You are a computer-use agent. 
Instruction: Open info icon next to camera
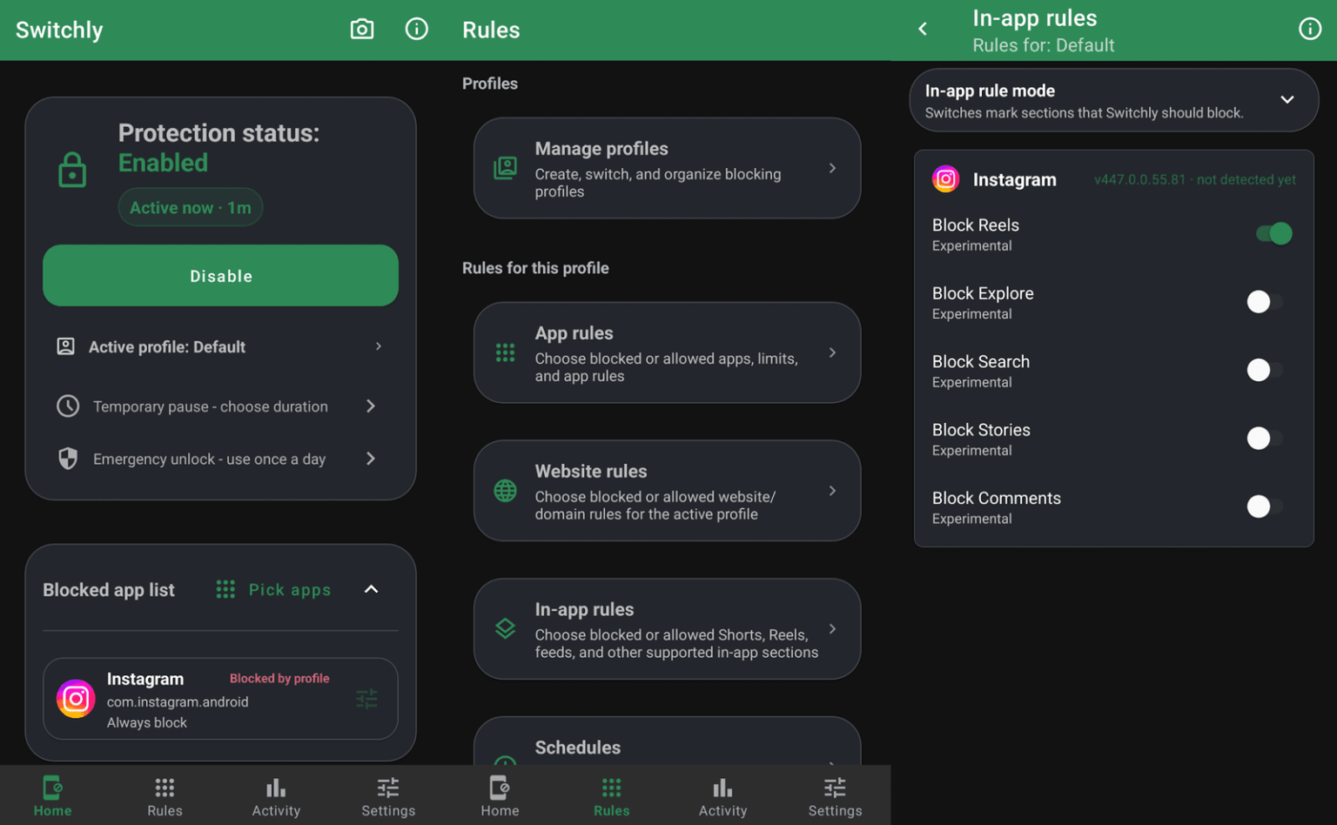click(417, 30)
